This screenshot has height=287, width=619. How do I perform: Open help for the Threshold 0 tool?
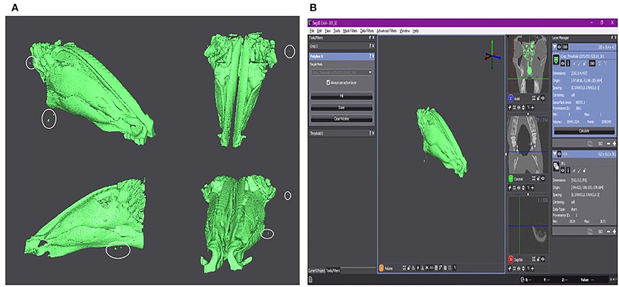tap(369, 133)
